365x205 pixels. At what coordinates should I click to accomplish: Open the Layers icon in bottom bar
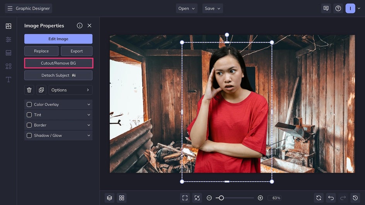point(109,198)
